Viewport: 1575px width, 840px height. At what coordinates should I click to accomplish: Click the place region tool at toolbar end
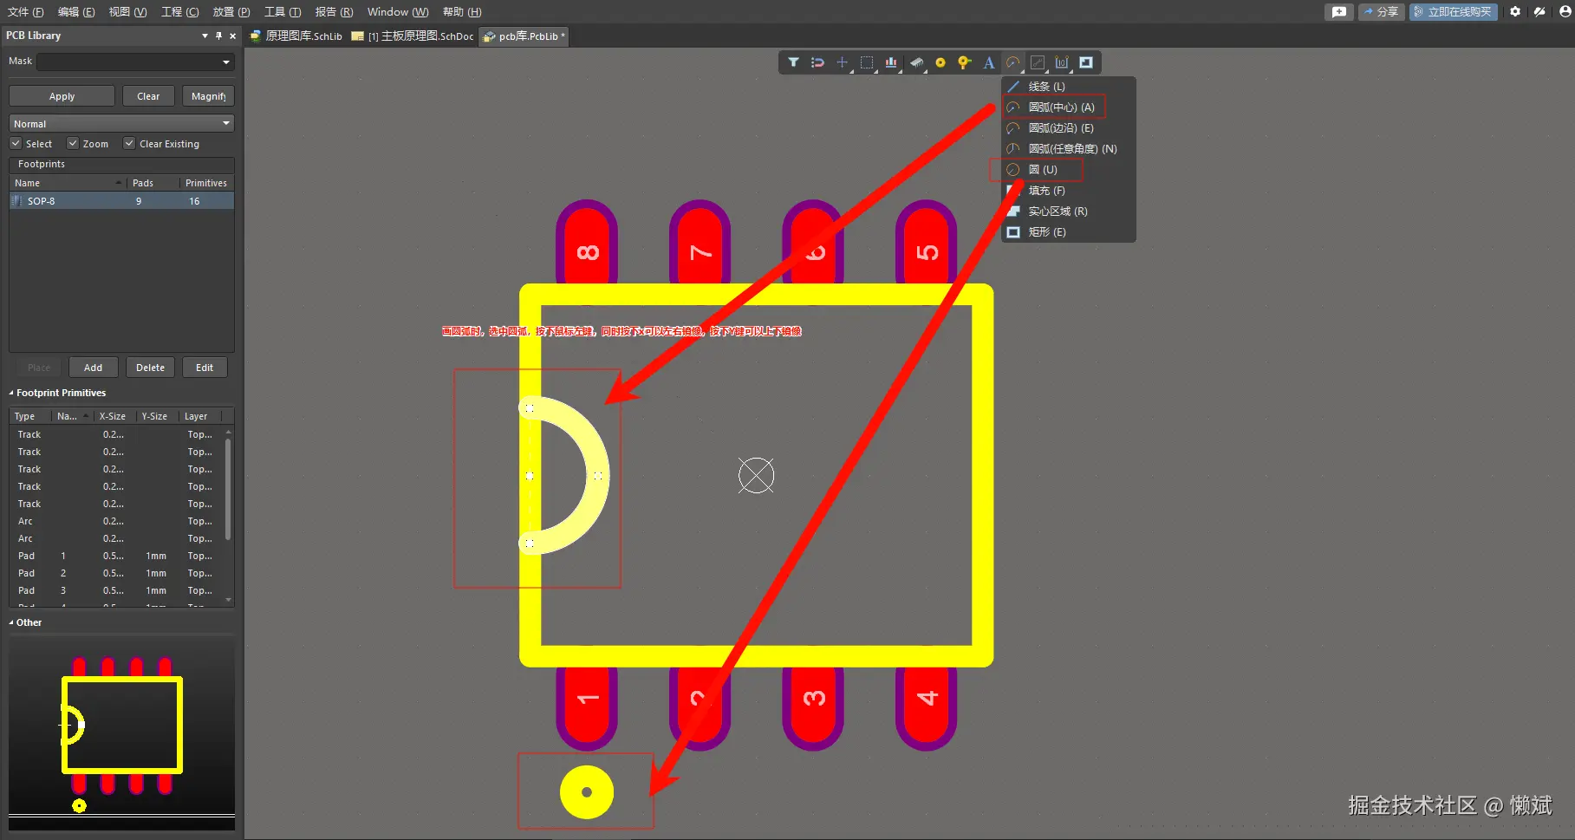(1086, 62)
